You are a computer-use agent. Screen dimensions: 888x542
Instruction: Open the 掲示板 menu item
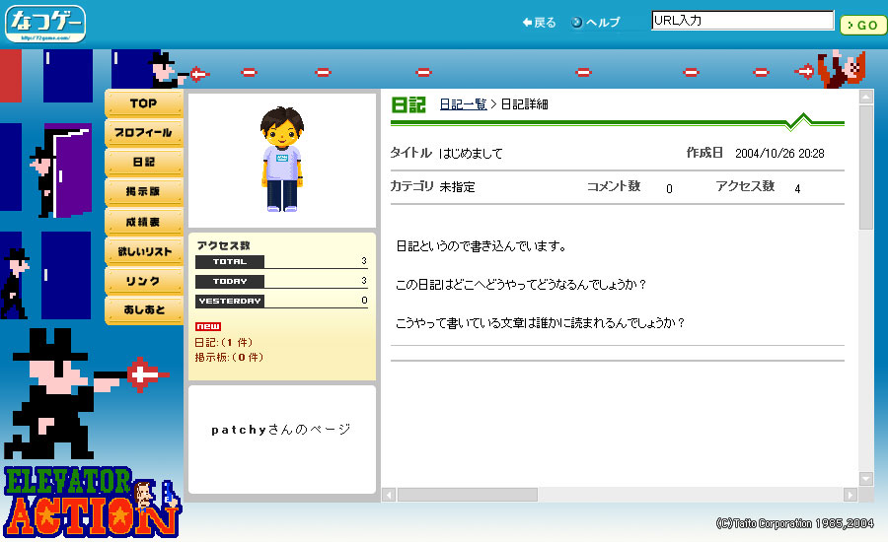pos(143,191)
